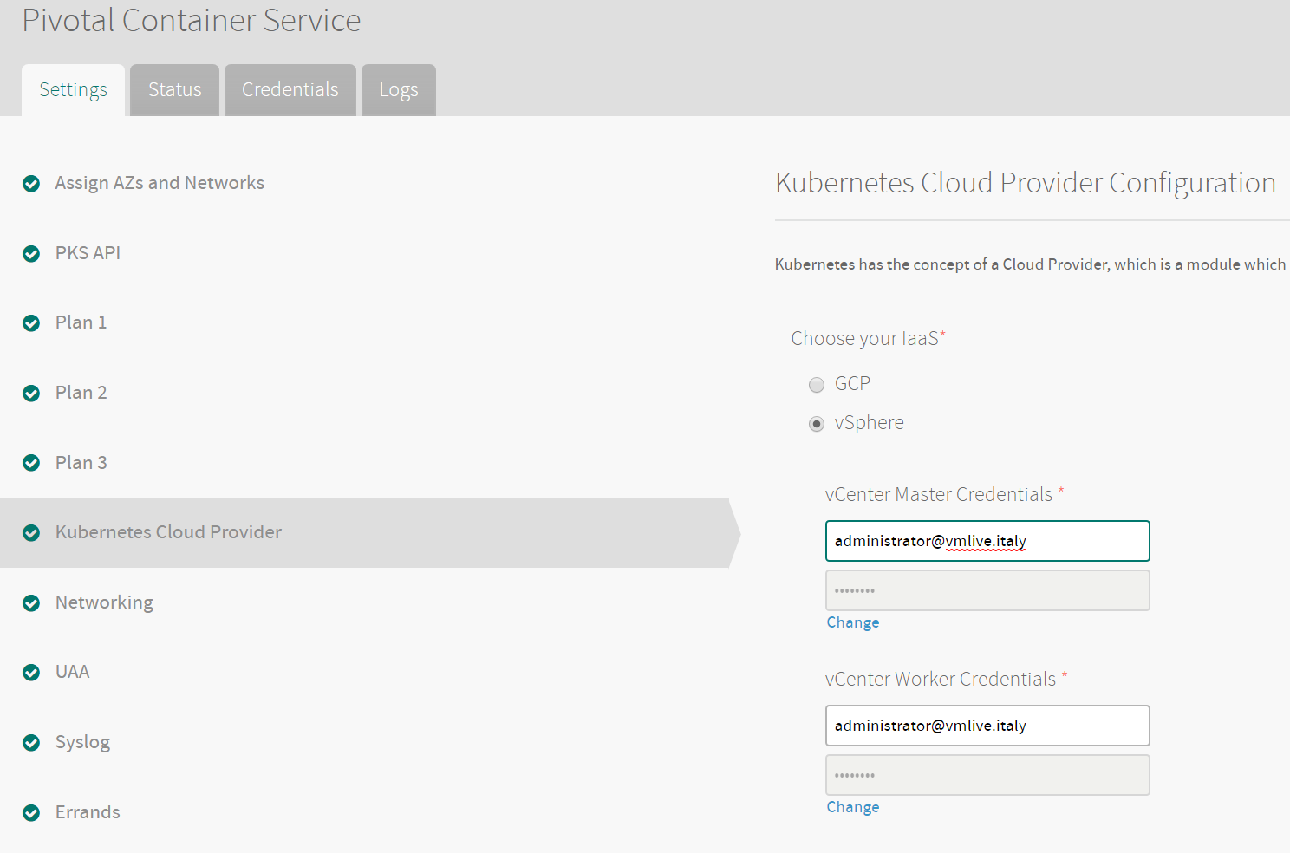Select the GCP radio button
The image size is (1290, 853).
817,385
